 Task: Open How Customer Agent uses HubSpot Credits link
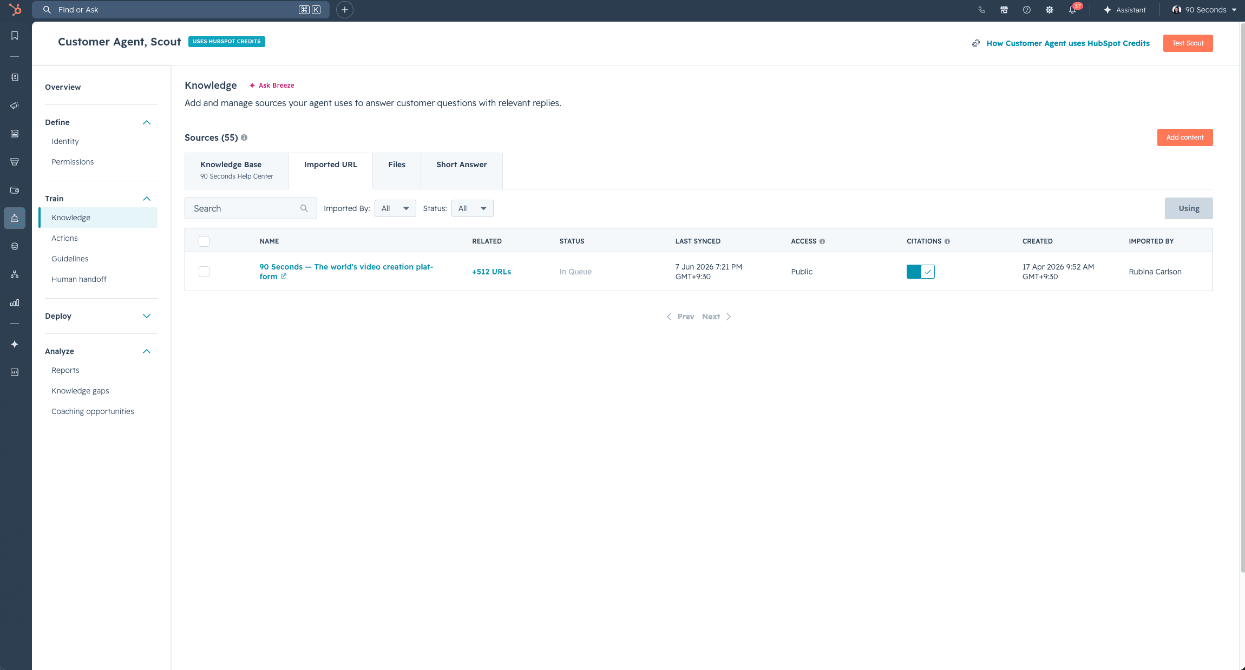pos(1068,43)
